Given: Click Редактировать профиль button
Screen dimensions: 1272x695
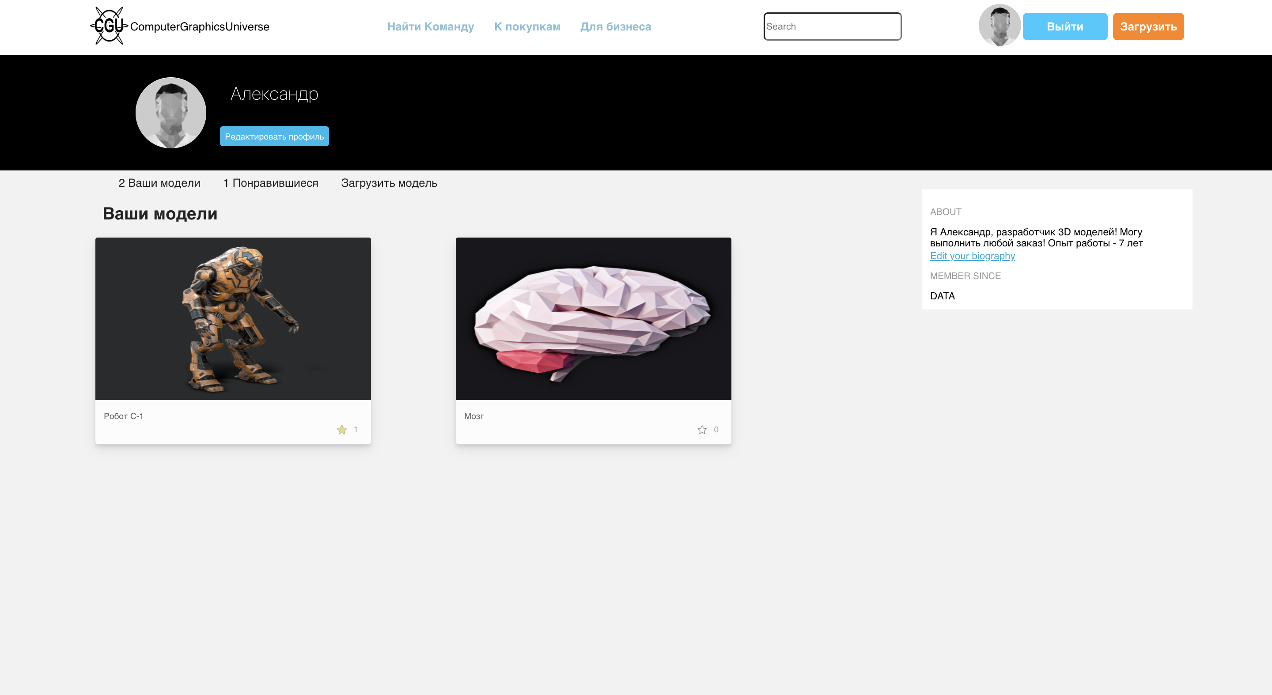Looking at the screenshot, I should pyautogui.click(x=274, y=136).
